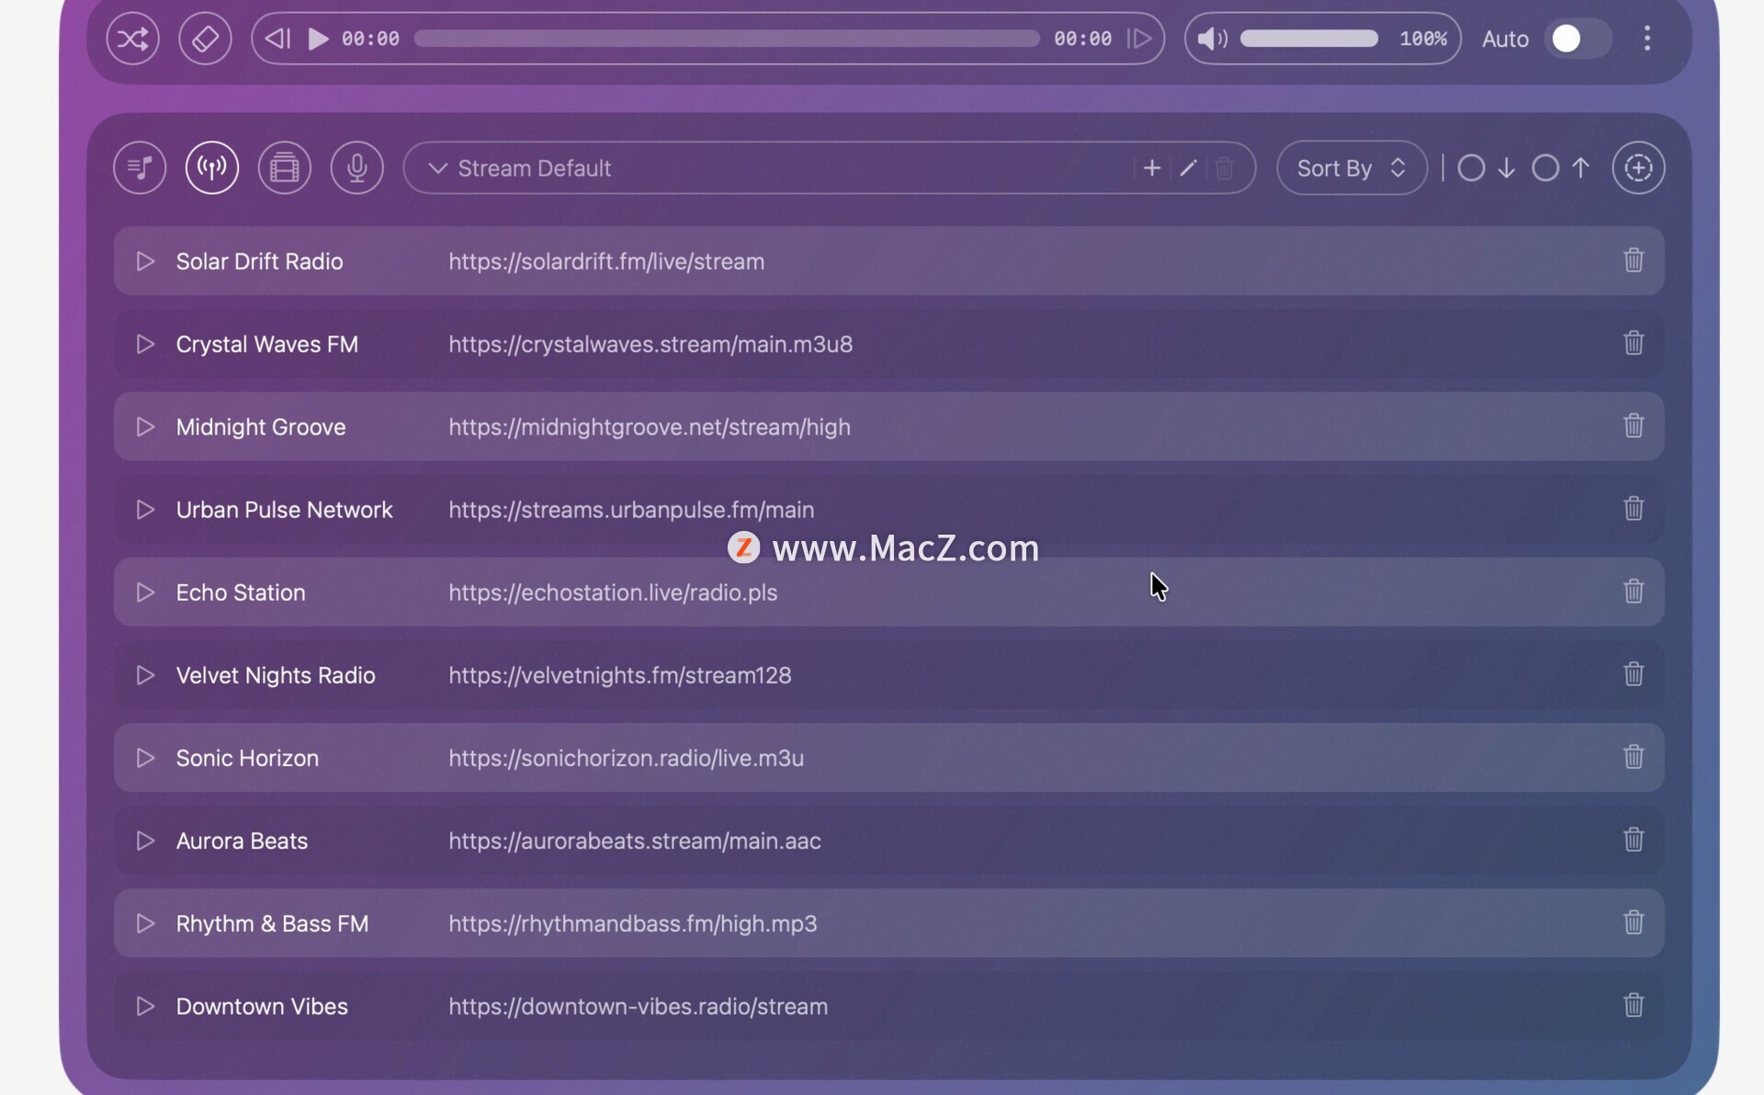Expand the Stream Default playlist dropdown
Image resolution: width=1764 pixels, height=1095 pixels.
click(x=438, y=168)
